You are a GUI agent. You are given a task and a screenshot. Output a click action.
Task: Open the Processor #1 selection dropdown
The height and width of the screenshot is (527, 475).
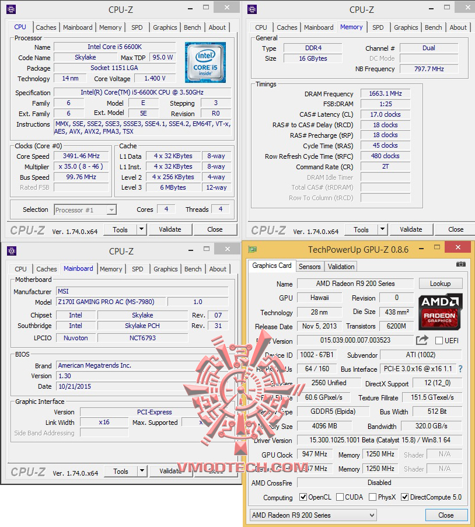pyautogui.click(x=85, y=210)
